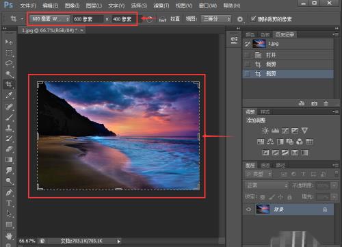Swap crop width and height values
This screenshot has width=342, height=247.
(149, 19)
